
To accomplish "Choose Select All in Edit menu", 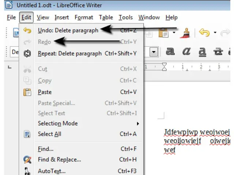I will click(x=81, y=134).
